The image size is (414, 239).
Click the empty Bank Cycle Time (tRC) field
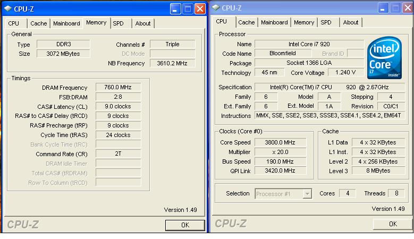(118, 144)
